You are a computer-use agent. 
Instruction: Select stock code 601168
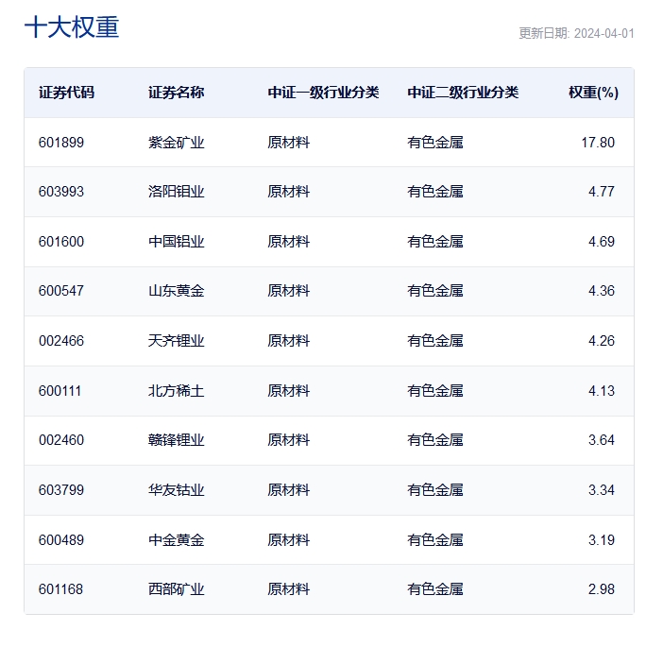point(60,589)
